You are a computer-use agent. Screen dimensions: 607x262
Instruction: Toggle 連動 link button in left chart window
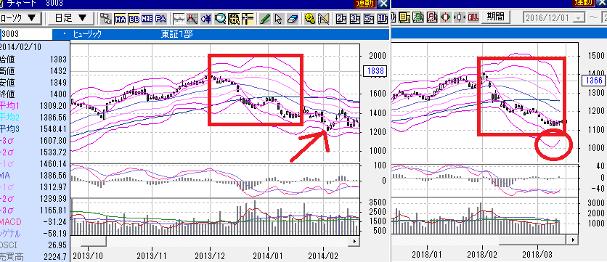click(x=365, y=4)
